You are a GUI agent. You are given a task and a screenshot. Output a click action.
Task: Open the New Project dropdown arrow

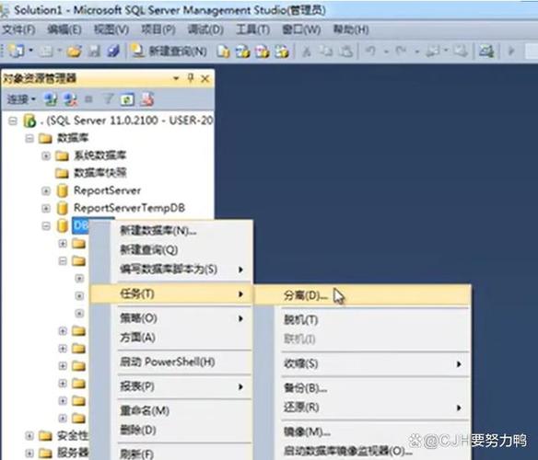pyautogui.click(x=31, y=51)
